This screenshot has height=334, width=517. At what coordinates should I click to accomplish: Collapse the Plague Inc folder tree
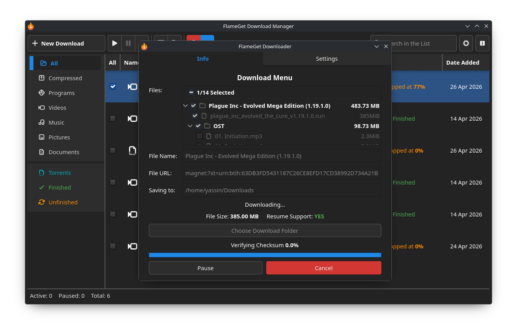[185, 105]
